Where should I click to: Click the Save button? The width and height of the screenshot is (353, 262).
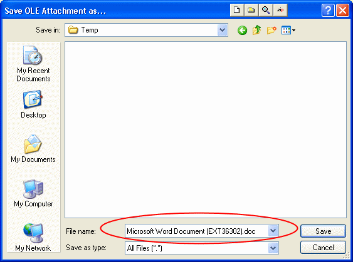coord(323,231)
